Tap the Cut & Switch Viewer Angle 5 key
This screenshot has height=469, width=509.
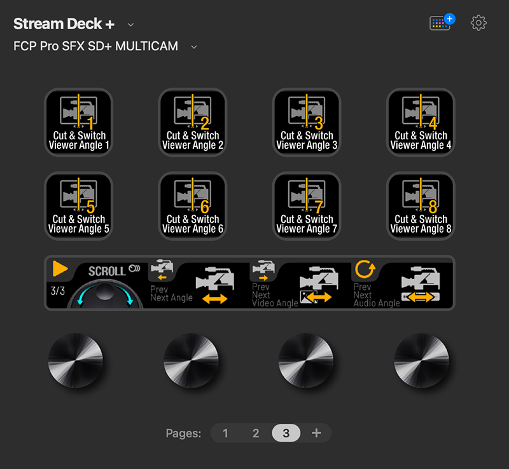pos(78,206)
